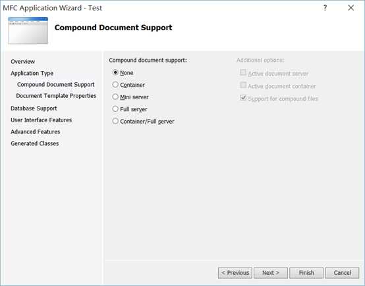Image resolution: width=365 pixels, height=286 pixels.
Task: Go to Database Support page
Action: click(34, 108)
